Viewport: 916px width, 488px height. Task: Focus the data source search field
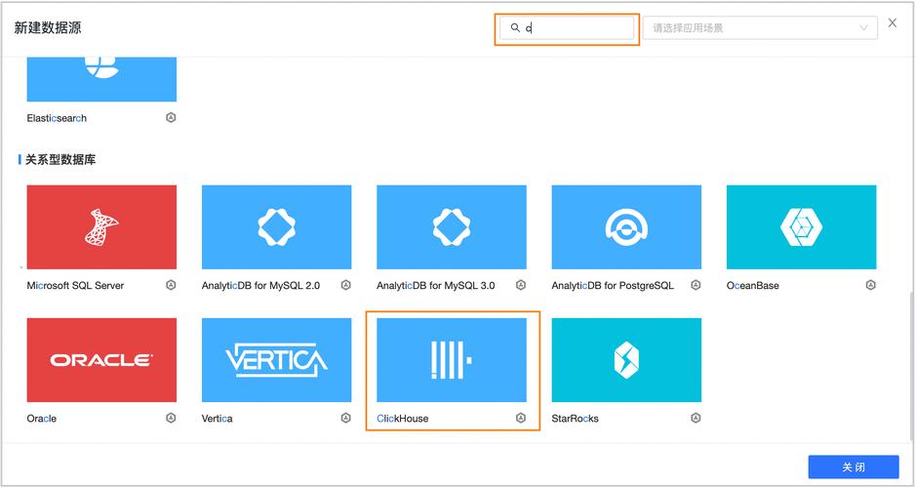click(567, 28)
